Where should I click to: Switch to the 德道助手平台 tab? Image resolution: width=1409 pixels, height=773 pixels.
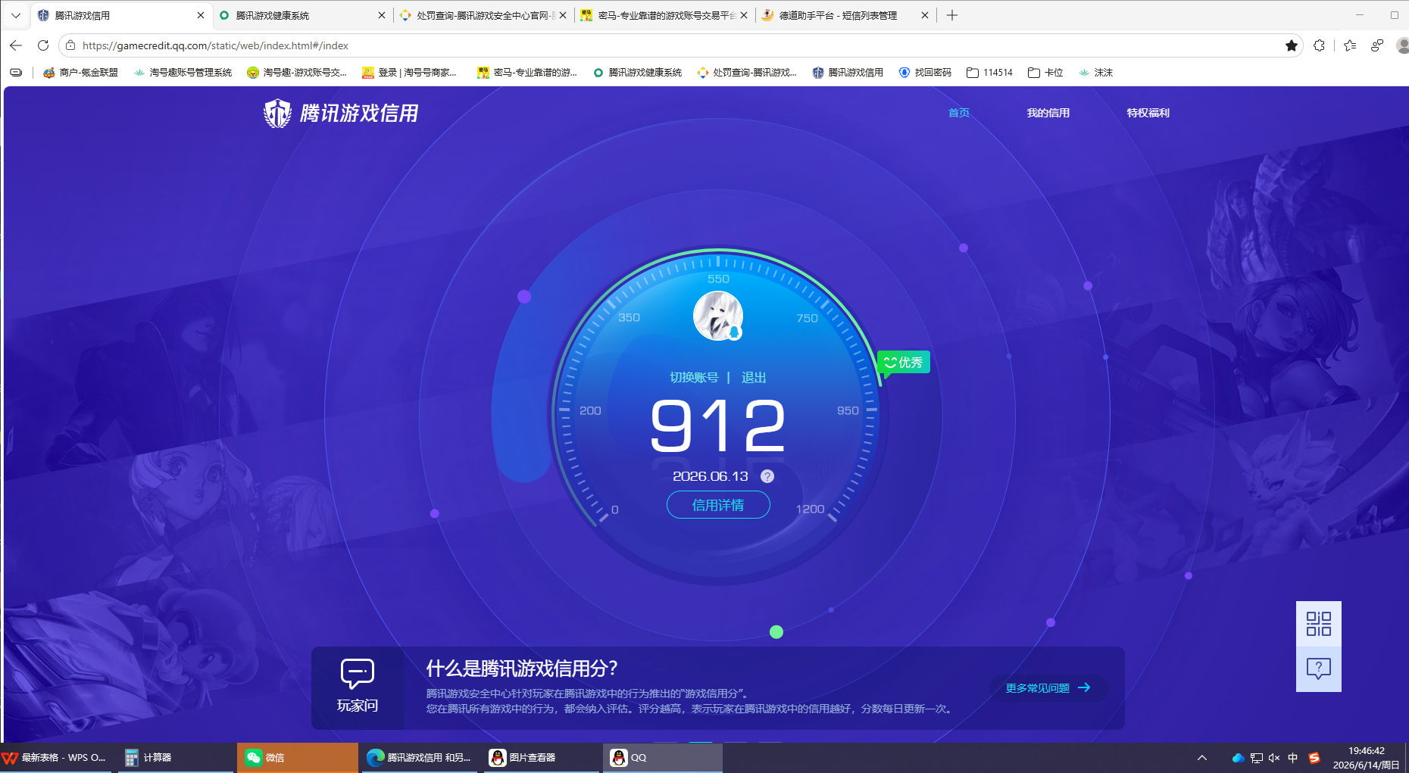click(844, 15)
